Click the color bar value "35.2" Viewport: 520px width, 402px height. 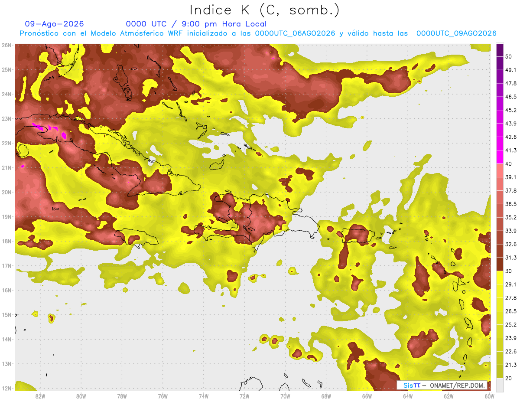510,217
